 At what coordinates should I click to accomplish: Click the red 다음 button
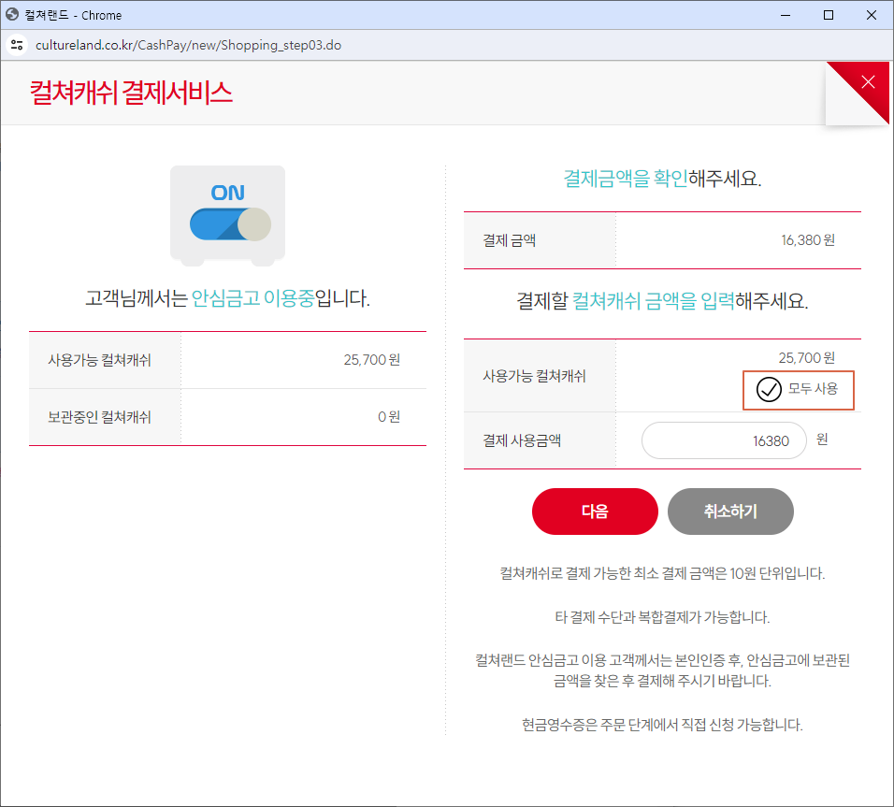pyautogui.click(x=595, y=511)
